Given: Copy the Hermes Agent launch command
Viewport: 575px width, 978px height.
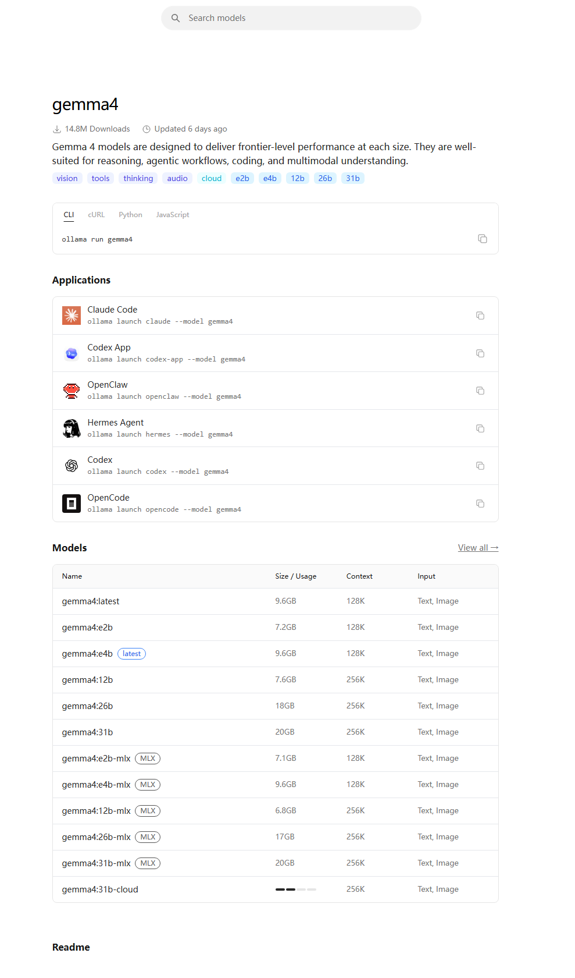Looking at the screenshot, I should pyautogui.click(x=480, y=428).
